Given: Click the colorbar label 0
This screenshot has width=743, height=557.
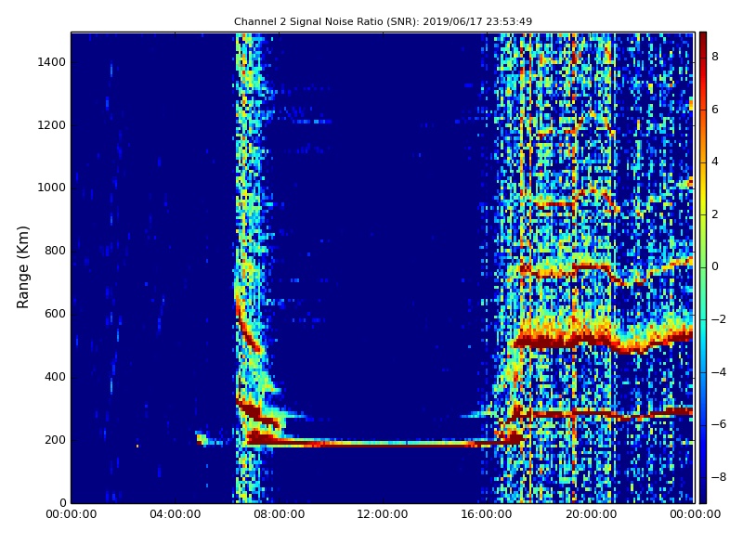Looking at the screenshot, I should point(715,266).
